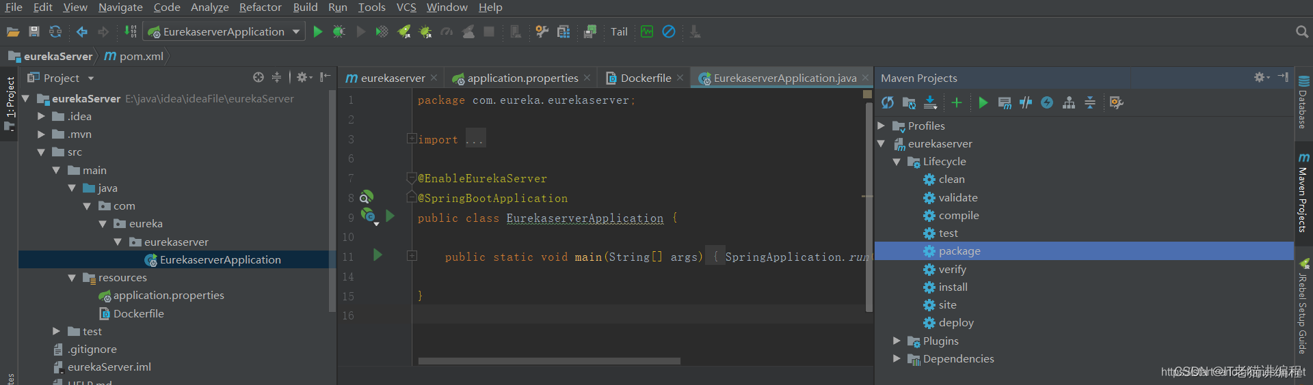Debug with JRebel bug icon
1313x385 pixels.
tap(425, 31)
